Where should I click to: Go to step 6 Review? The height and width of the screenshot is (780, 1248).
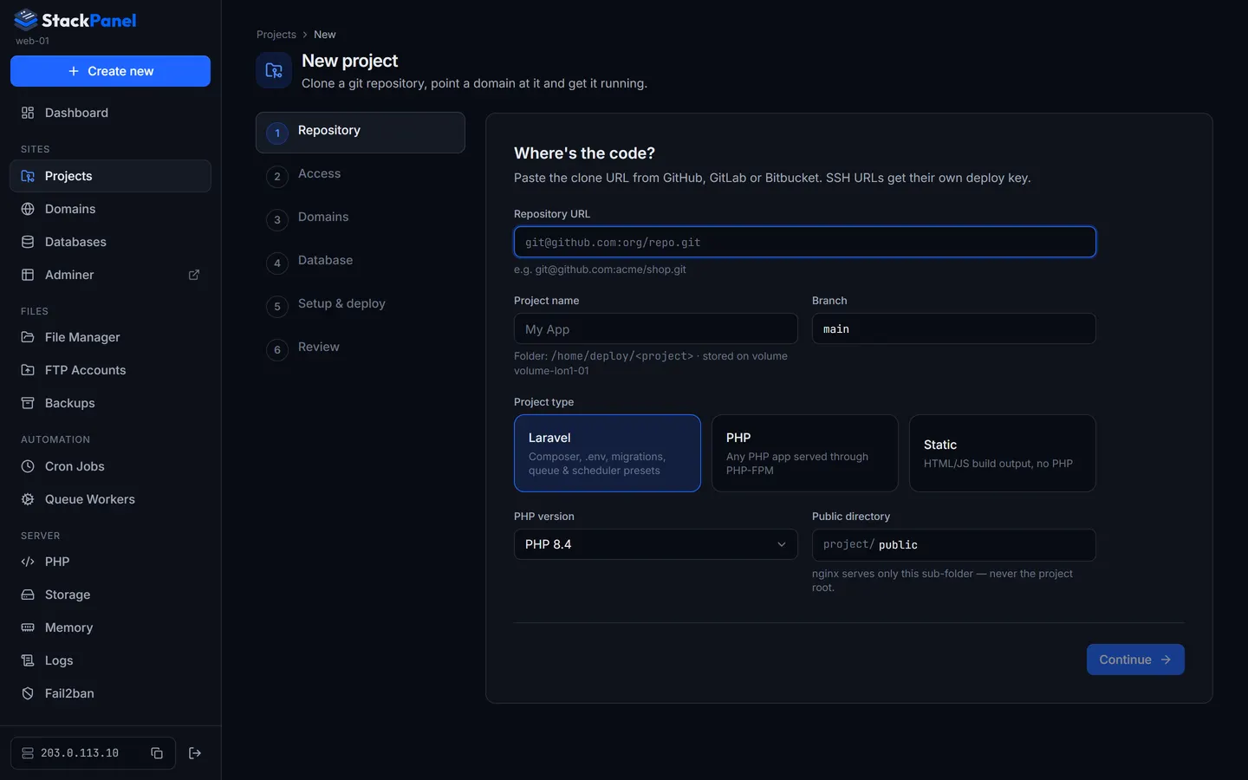[361, 348]
